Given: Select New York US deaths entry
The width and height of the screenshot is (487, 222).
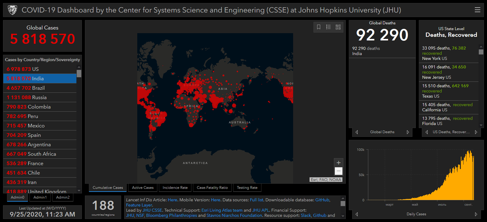Looking at the screenshot, I should tap(449, 53).
